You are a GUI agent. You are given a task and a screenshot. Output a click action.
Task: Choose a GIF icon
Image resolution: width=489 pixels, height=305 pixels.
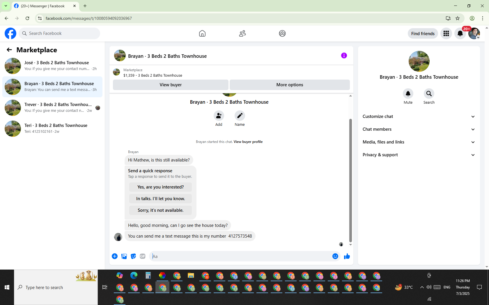(143, 256)
